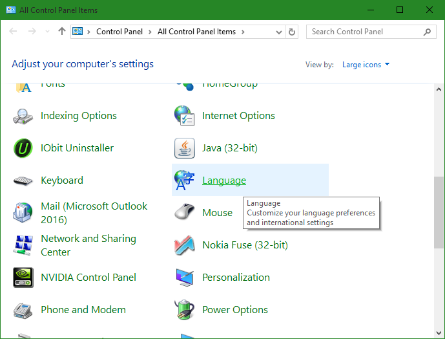Click the Personalization monitor icon
Image resolution: width=445 pixels, height=339 pixels.
pyautogui.click(x=185, y=278)
